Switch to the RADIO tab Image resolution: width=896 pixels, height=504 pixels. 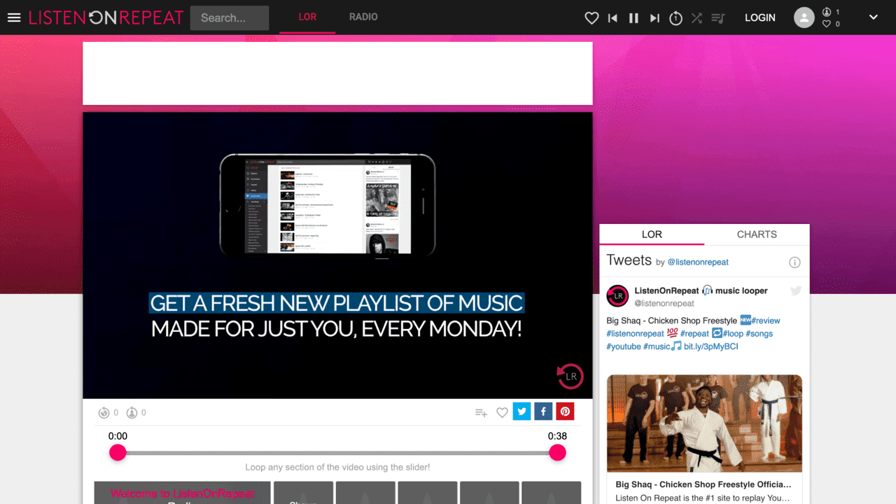pyautogui.click(x=363, y=17)
